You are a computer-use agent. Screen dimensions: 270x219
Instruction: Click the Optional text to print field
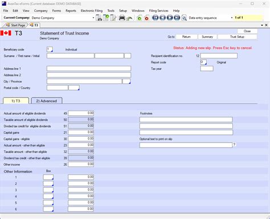coord(186,145)
